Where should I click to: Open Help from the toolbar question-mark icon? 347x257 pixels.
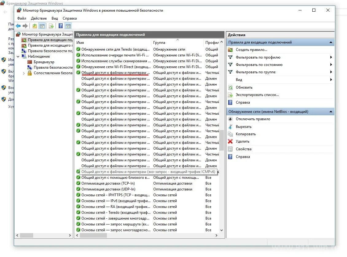(60, 26)
